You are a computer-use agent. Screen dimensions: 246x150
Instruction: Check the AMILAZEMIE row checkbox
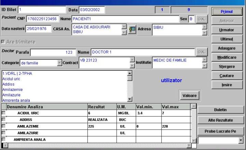[x=4, y=126]
